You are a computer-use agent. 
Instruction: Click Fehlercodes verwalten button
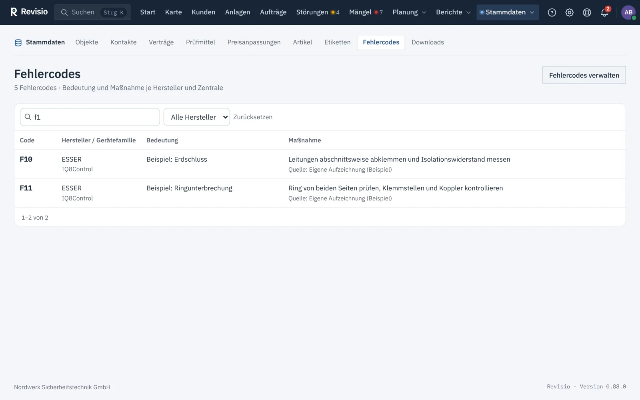(584, 75)
